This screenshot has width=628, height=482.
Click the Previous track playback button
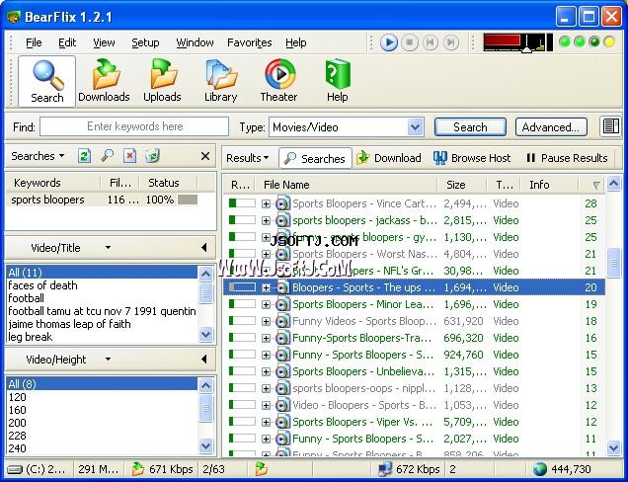click(431, 42)
